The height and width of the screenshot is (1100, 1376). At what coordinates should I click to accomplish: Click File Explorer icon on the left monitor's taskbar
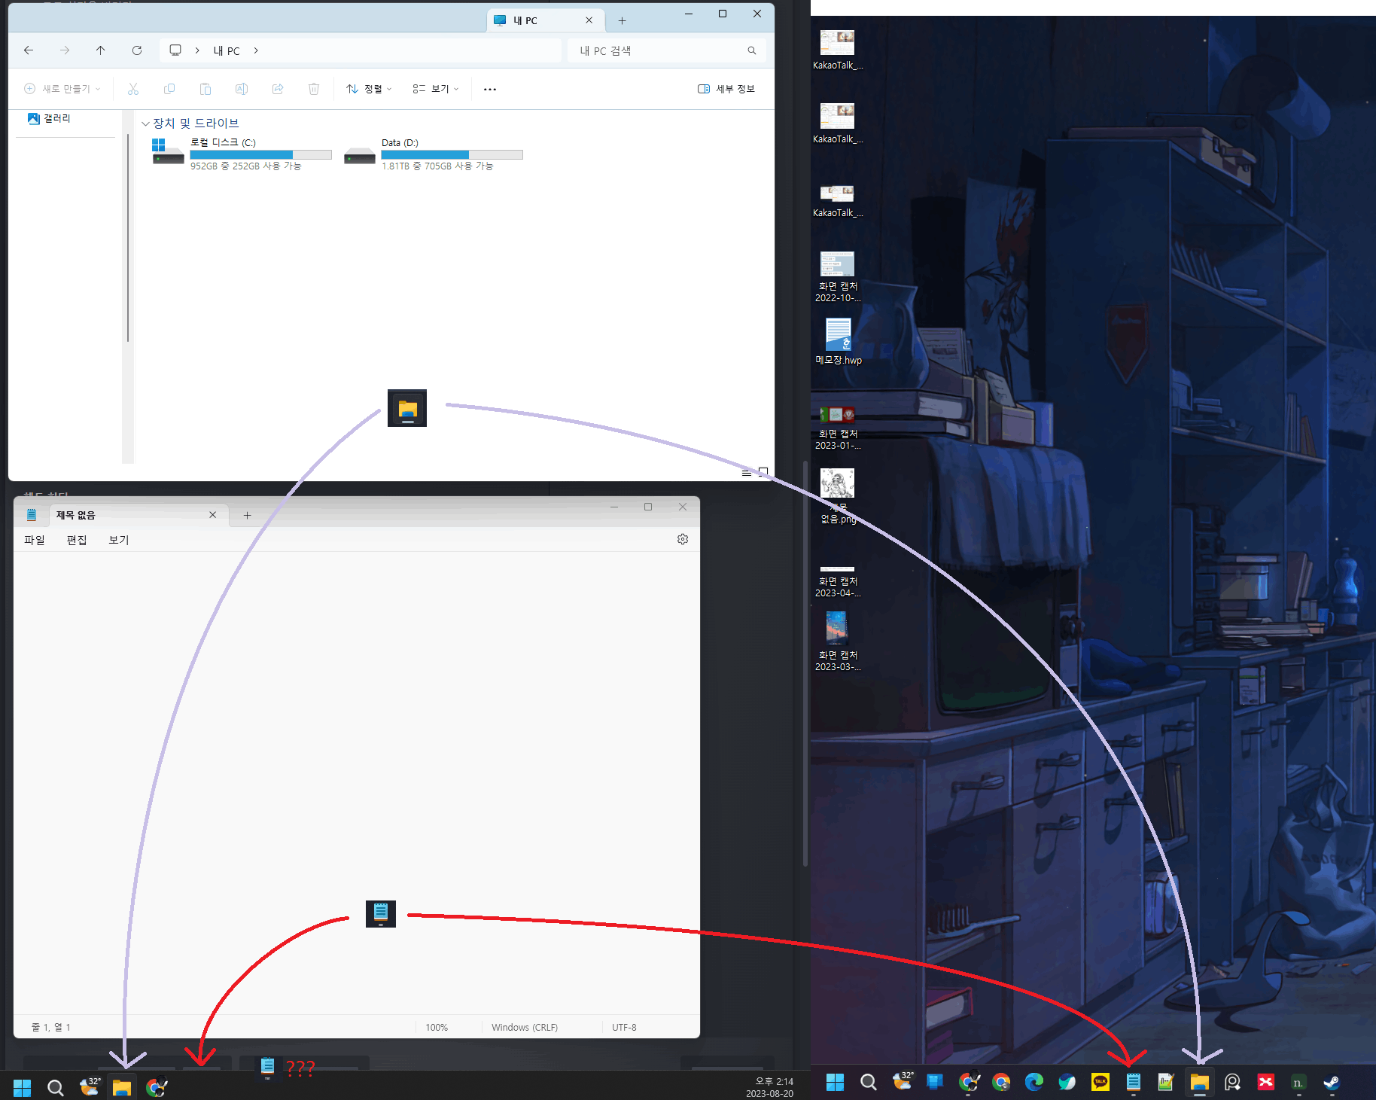(x=122, y=1087)
